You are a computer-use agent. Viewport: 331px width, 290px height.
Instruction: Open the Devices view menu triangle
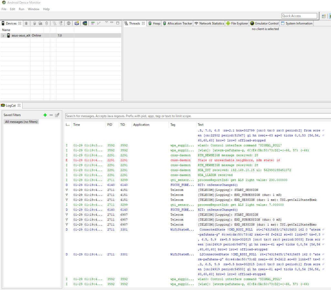click(106, 22)
